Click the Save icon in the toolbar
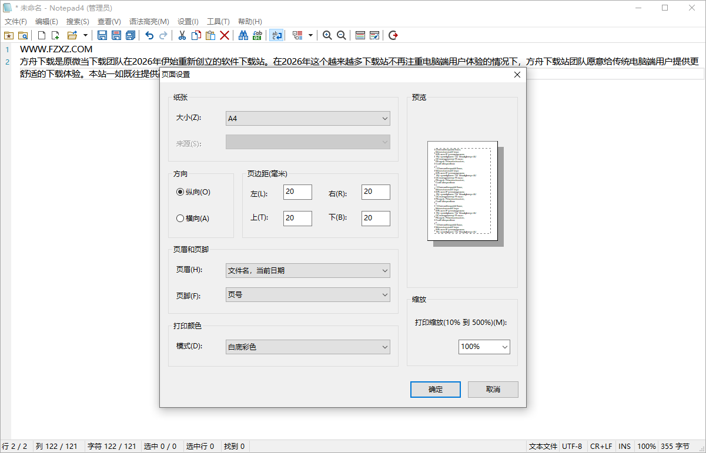This screenshot has height=453, width=706. pyautogui.click(x=102, y=35)
